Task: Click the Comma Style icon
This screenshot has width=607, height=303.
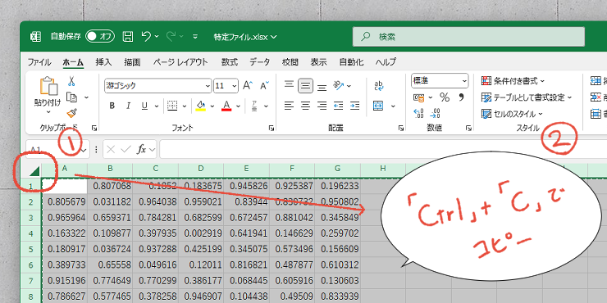Action: pos(461,97)
